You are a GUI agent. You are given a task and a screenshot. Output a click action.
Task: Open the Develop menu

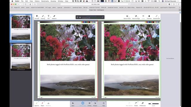coord(53,1)
